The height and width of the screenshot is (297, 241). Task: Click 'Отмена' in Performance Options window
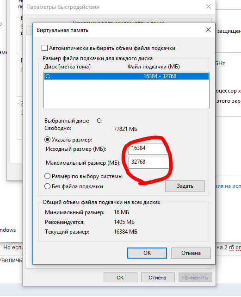(157, 278)
